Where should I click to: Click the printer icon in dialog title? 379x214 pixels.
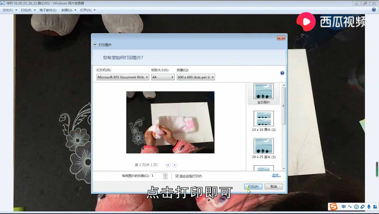(95, 45)
